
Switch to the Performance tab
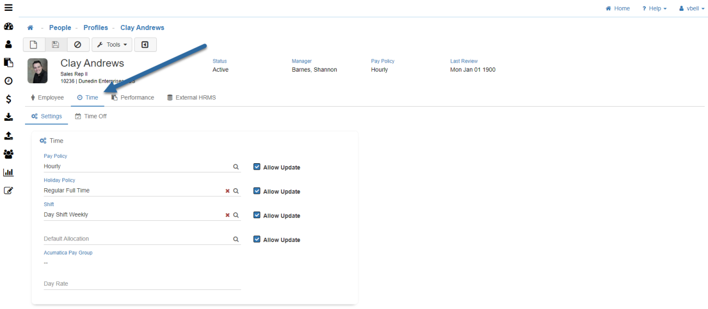coord(133,97)
